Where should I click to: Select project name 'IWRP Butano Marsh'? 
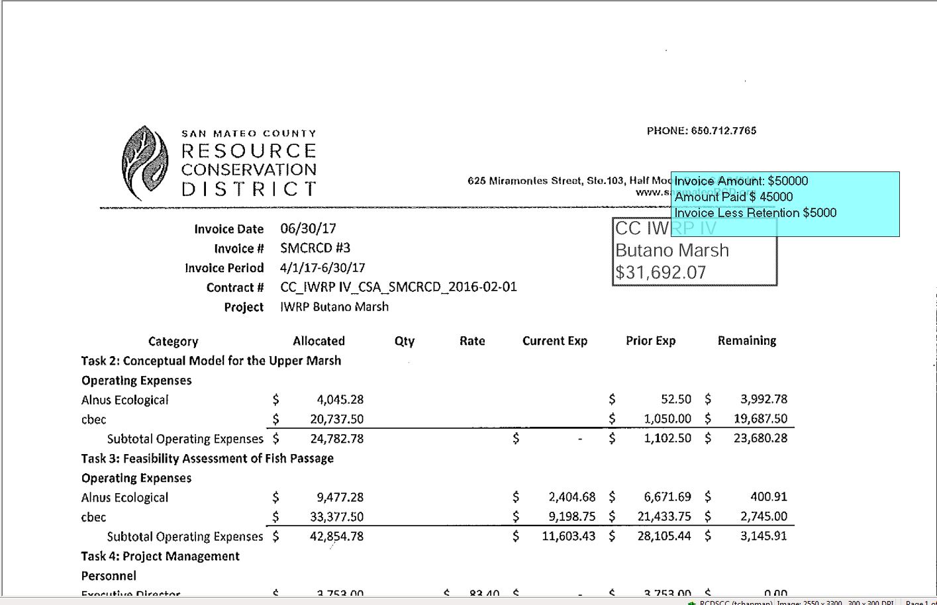[334, 306]
